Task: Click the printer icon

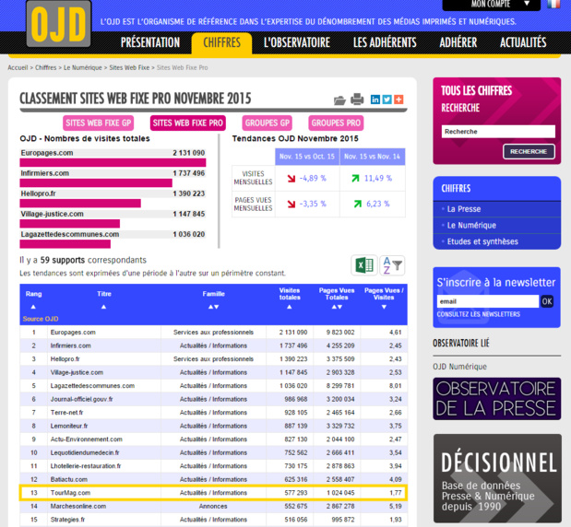Action: click(x=357, y=99)
